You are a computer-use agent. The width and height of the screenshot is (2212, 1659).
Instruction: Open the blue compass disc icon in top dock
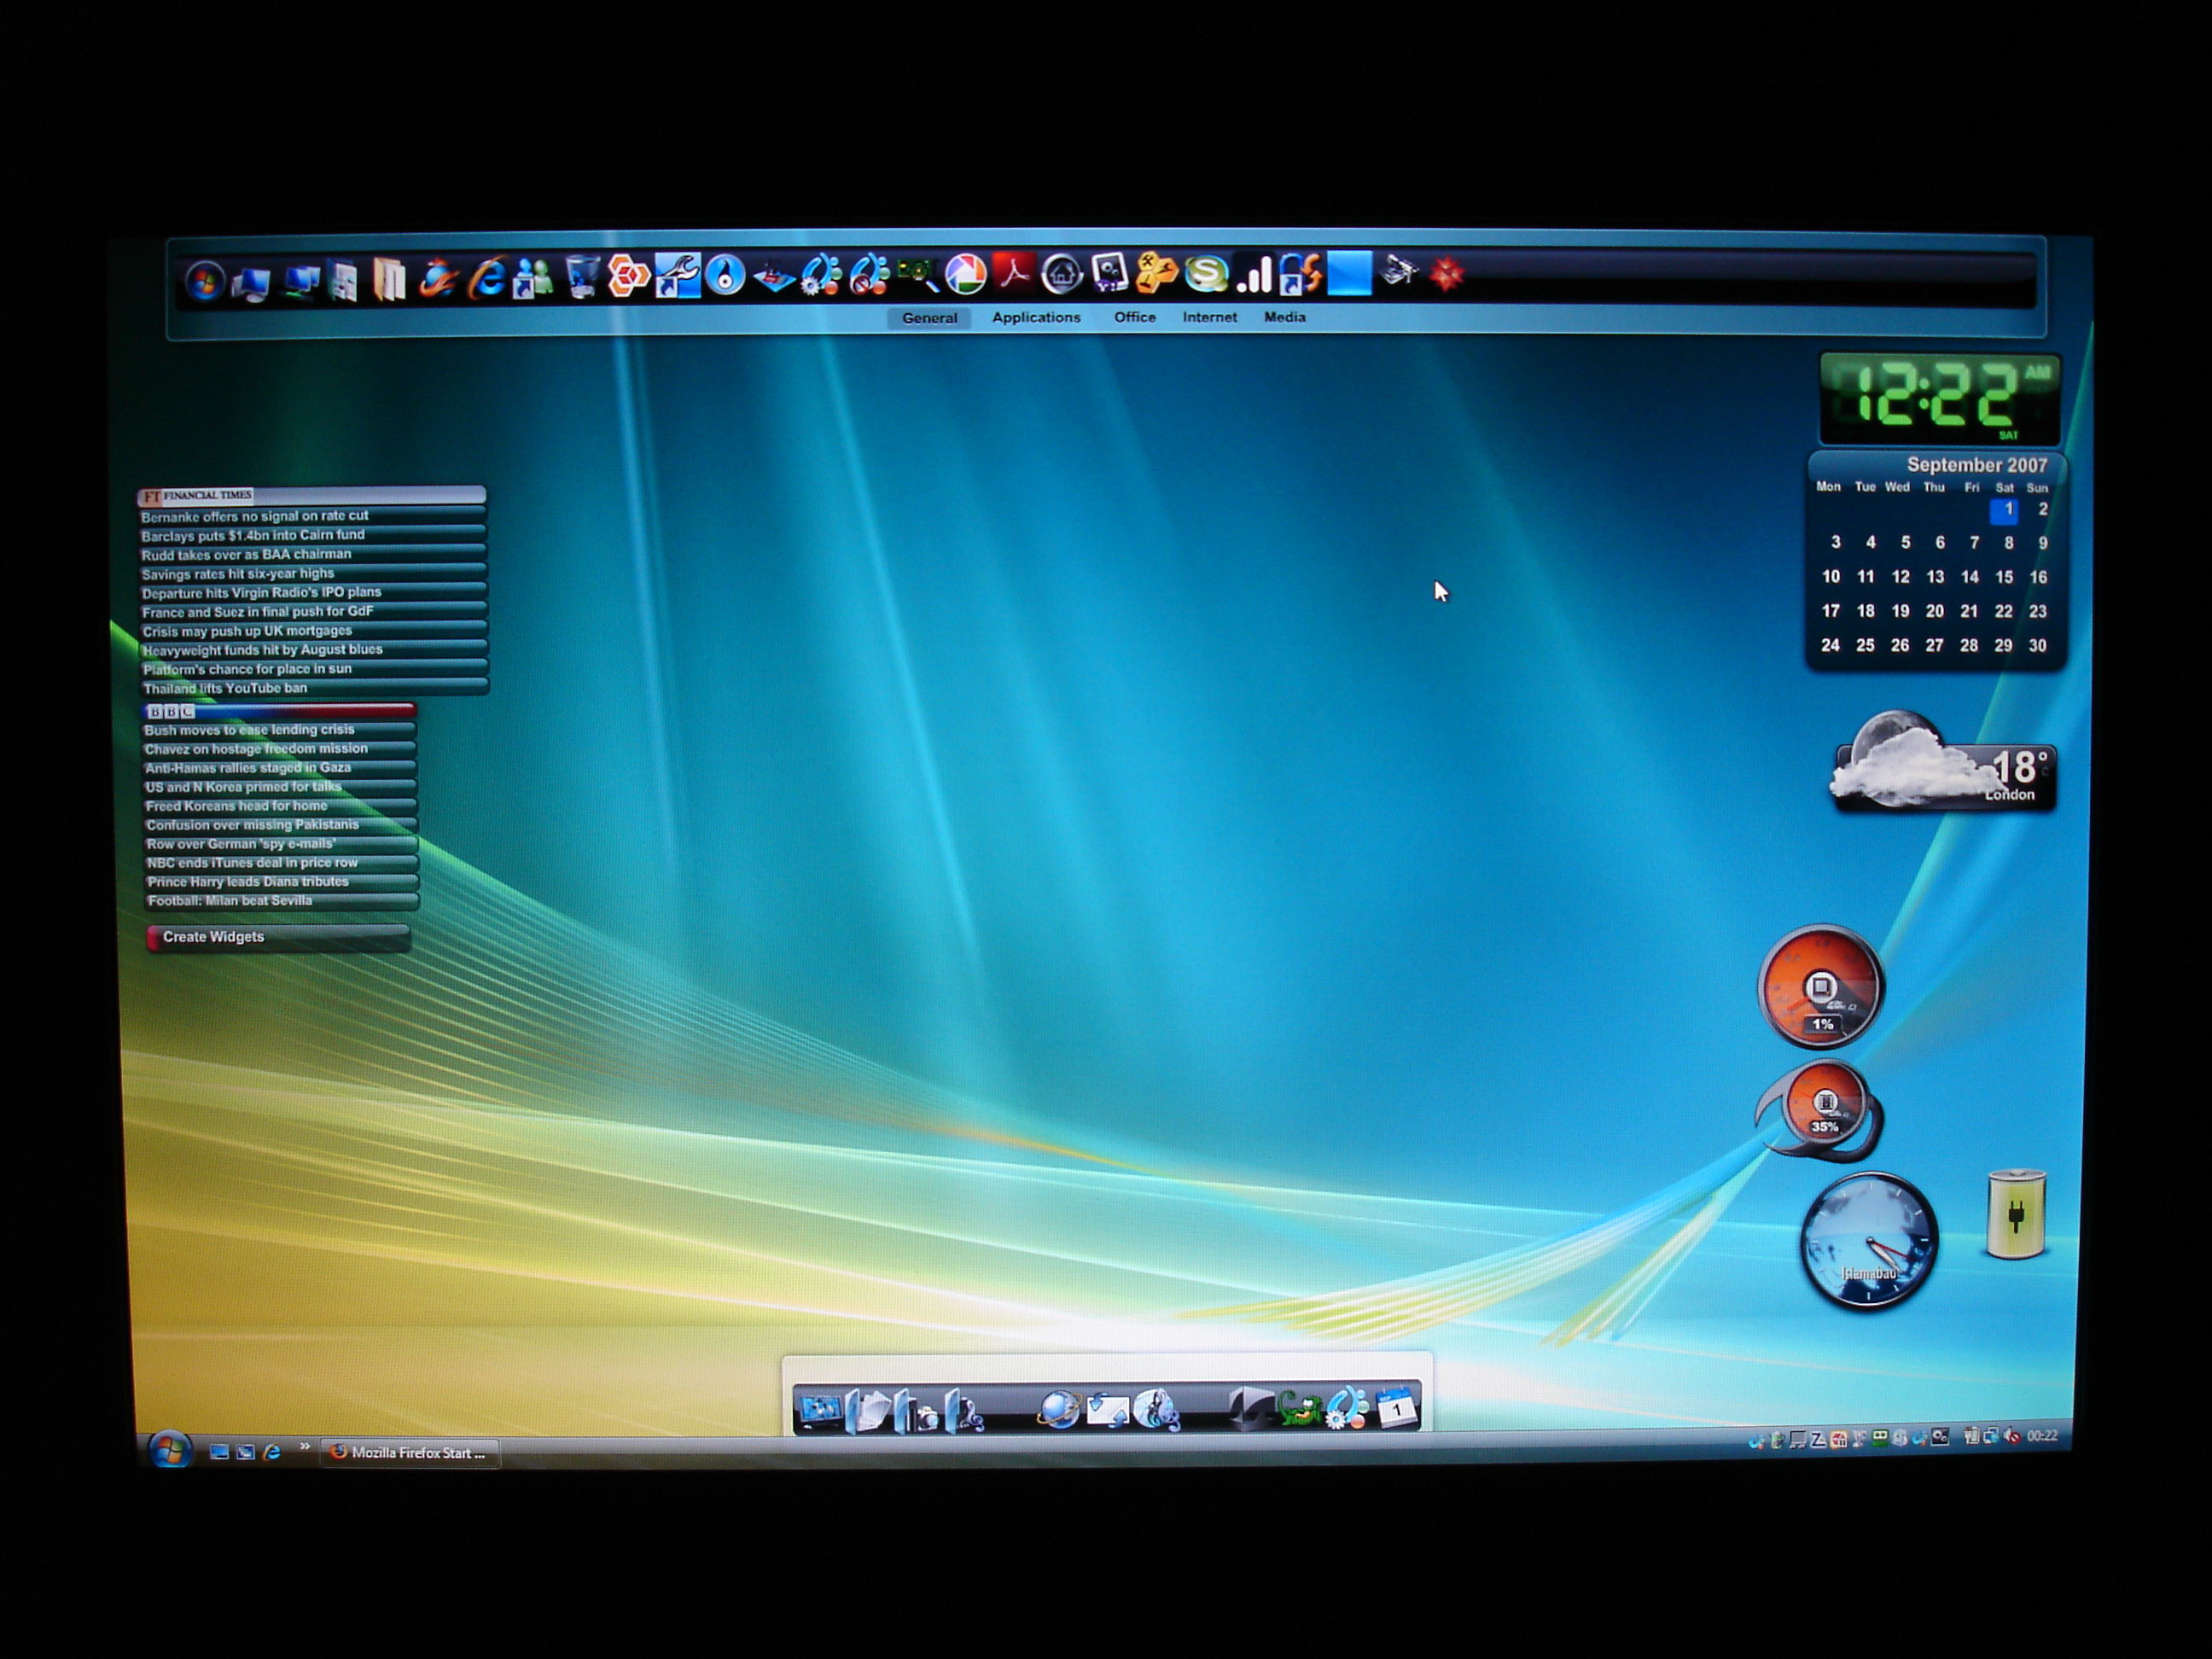coord(725,275)
